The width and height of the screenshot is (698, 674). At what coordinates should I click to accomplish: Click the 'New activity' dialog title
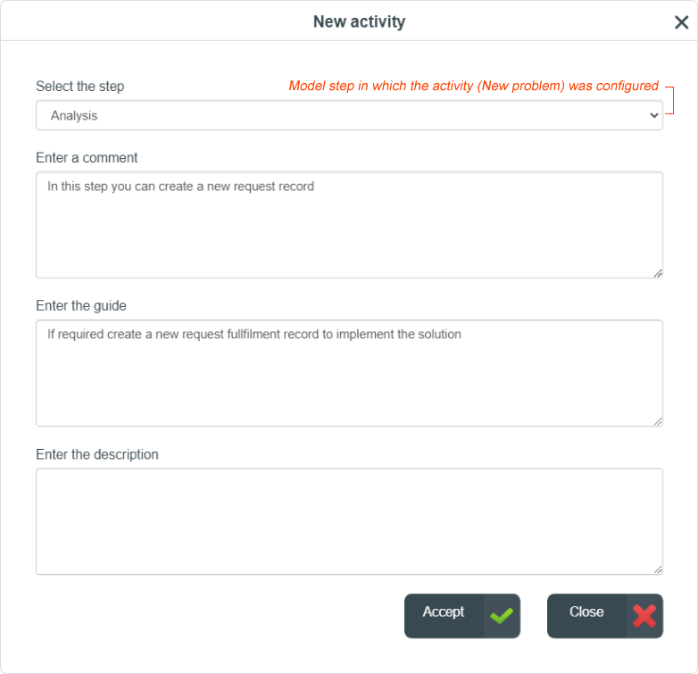click(x=359, y=21)
